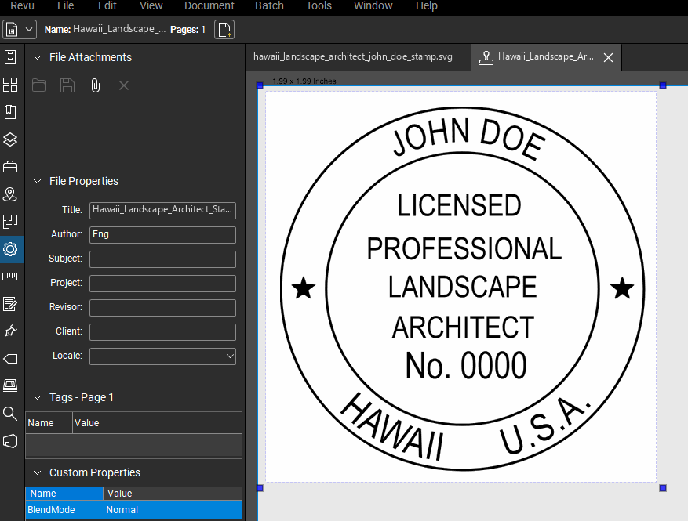Click the Subject input field
The image size is (688, 521).
pyautogui.click(x=163, y=259)
